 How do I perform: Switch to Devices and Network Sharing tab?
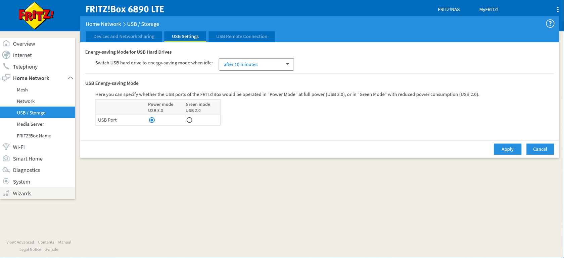(x=124, y=37)
